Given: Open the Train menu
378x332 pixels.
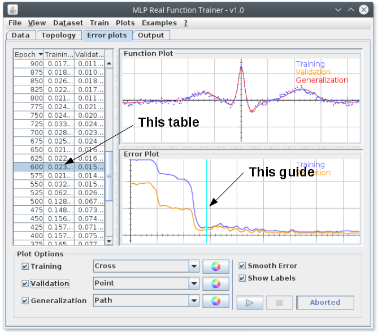Looking at the screenshot, I should pyautogui.click(x=99, y=23).
